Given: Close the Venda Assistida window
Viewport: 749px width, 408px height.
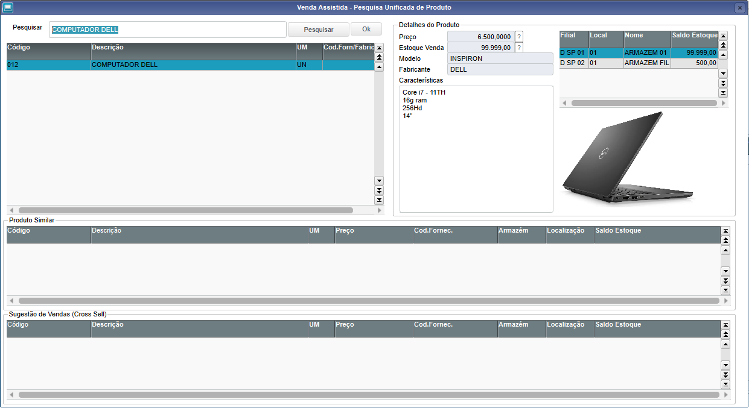Looking at the screenshot, I should click(x=739, y=8).
